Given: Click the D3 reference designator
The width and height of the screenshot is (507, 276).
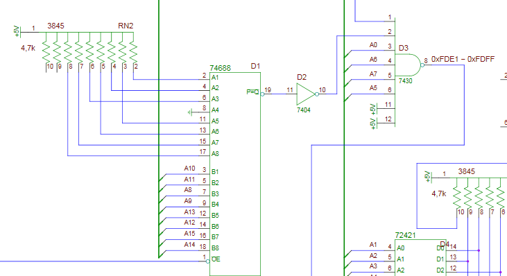Looking at the screenshot, I should (x=404, y=48).
